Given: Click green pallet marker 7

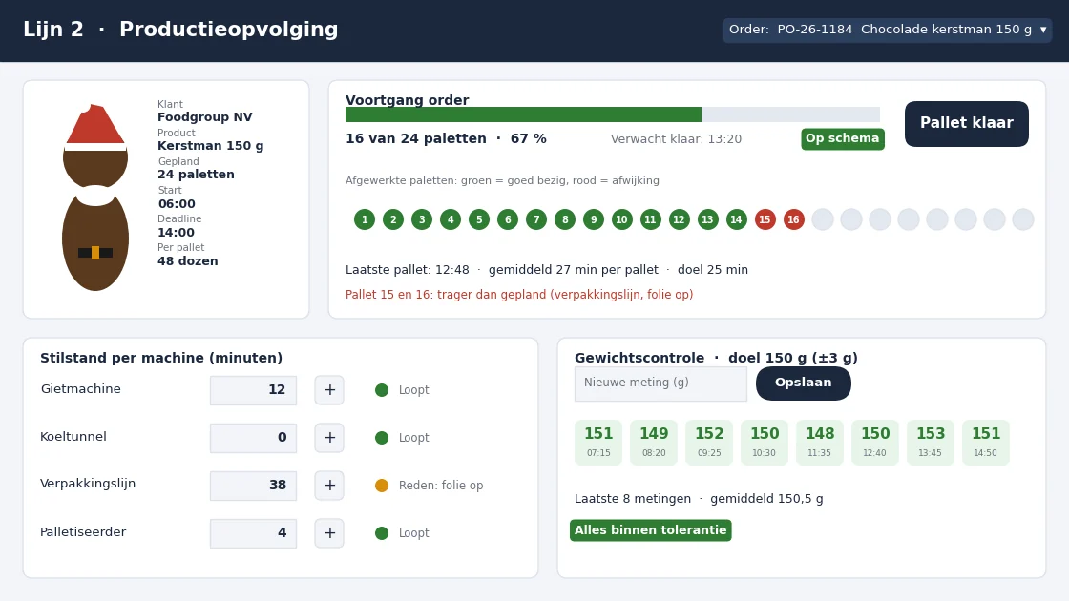Looking at the screenshot, I should 536,219.
